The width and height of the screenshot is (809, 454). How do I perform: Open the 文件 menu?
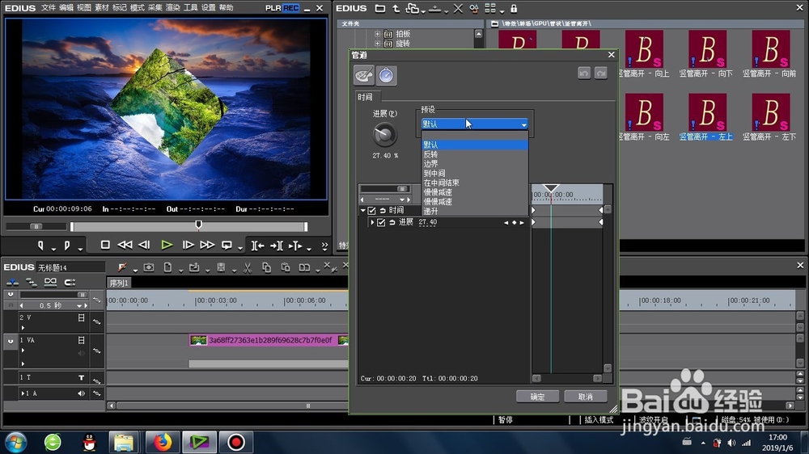pyautogui.click(x=48, y=8)
